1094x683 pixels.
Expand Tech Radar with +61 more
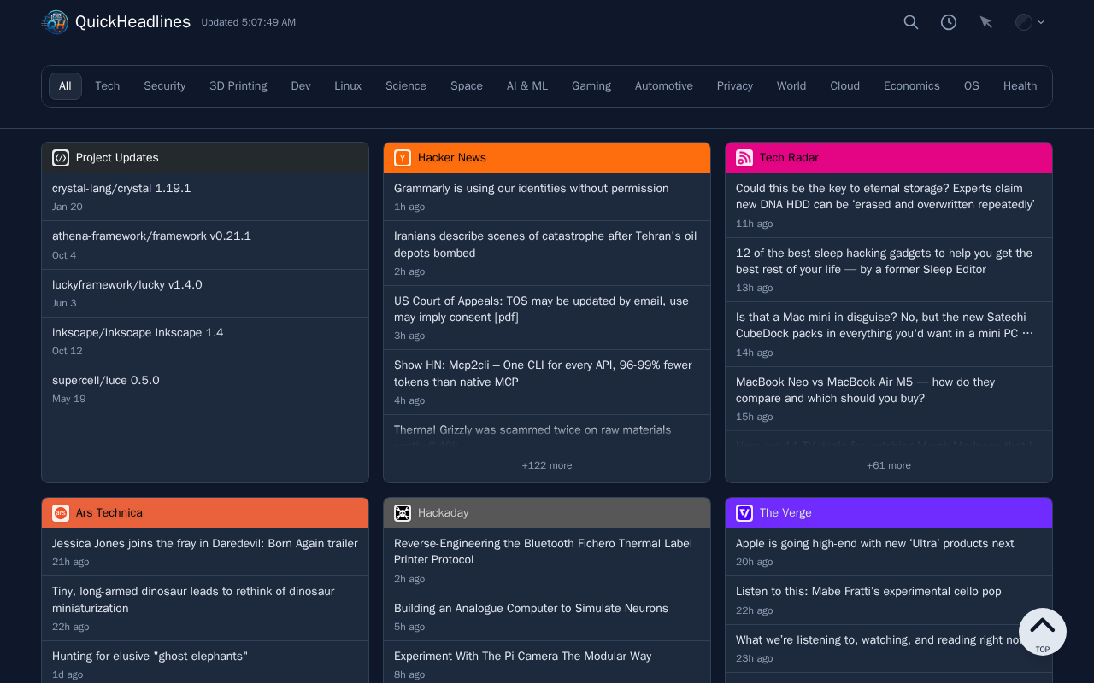889,465
